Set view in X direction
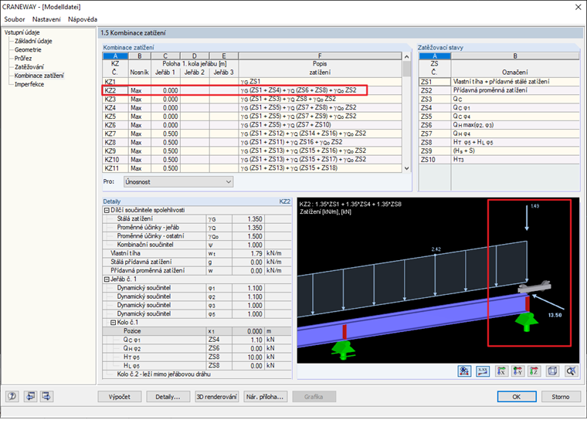This screenshot has width=587, height=440. coord(501,371)
